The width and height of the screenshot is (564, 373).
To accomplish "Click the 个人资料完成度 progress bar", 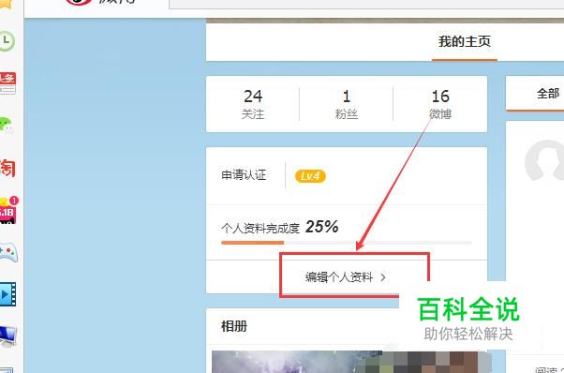I will click(x=347, y=243).
